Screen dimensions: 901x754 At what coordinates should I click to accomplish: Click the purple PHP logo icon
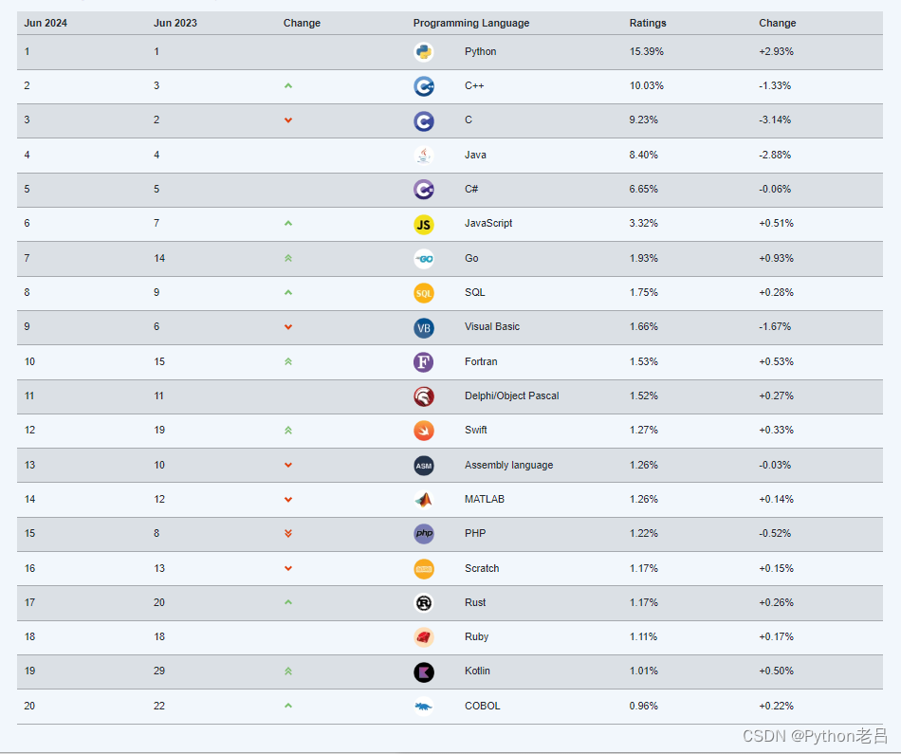[x=424, y=534]
